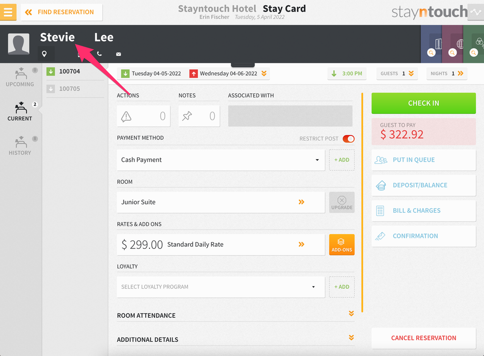The width and height of the screenshot is (484, 356).
Task: Click the guest phone icon
Action: point(99,54)
